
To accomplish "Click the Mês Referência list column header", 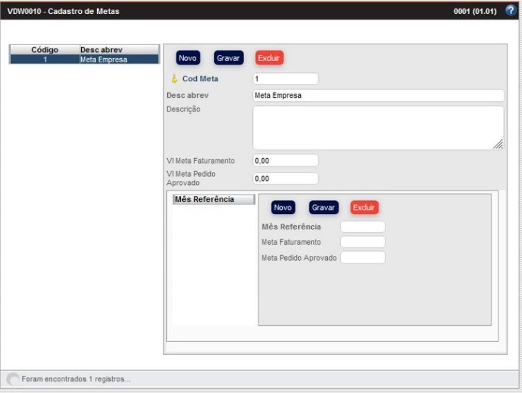I will click(x=214, y=200).
